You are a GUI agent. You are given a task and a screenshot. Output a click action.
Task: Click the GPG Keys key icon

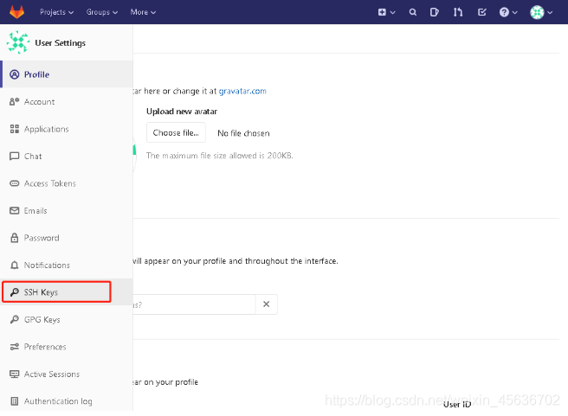click(x=14, y=319)
